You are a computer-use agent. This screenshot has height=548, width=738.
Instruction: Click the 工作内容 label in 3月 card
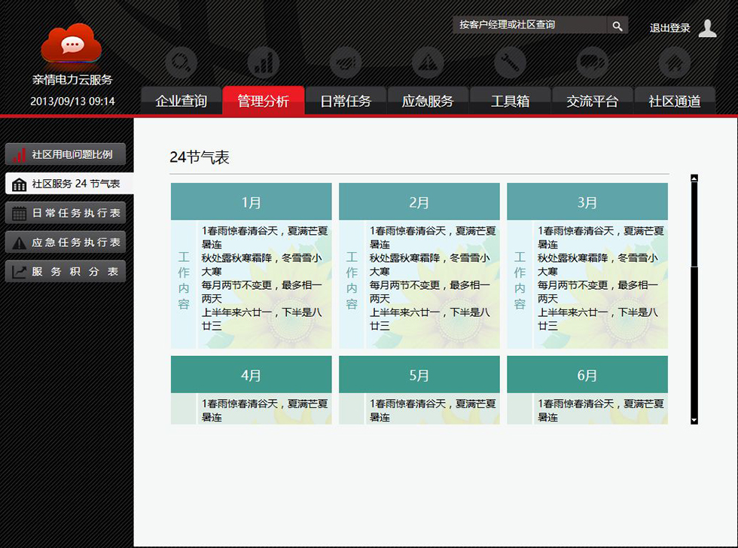click(520, 280)
